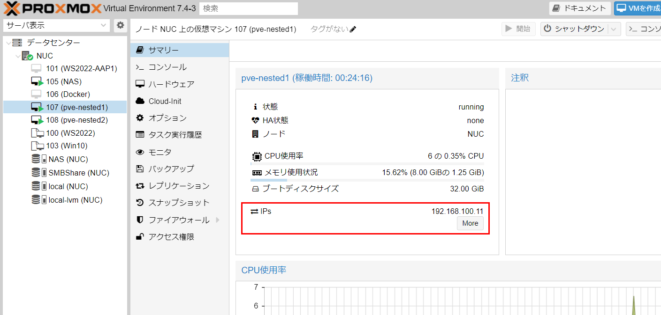This screenshot has width=661, height=315.
Task: Open server view gear settings
Action: [121, 25]
